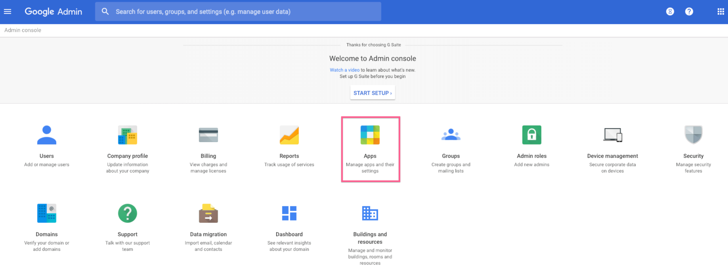Click the search magnifier icon
The width and height of the screenshot is (728, 273).
point(105,11)
